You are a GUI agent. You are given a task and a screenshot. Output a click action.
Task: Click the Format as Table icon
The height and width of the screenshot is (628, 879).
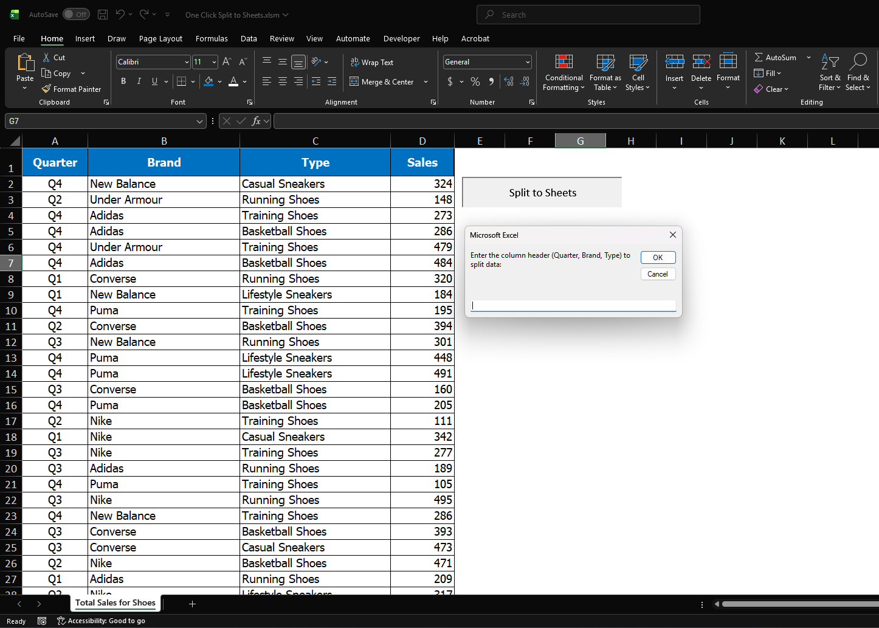tap(605, 72)
